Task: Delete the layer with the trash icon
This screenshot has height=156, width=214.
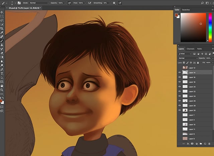Action: tap(209, 144)
